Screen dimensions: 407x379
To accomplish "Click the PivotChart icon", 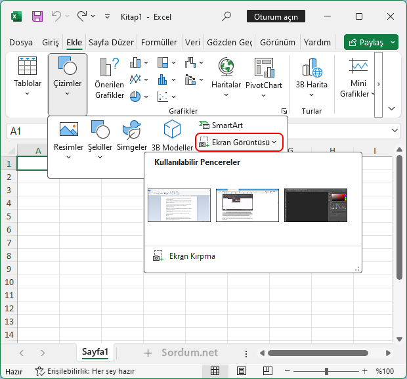I will [265, 68].
